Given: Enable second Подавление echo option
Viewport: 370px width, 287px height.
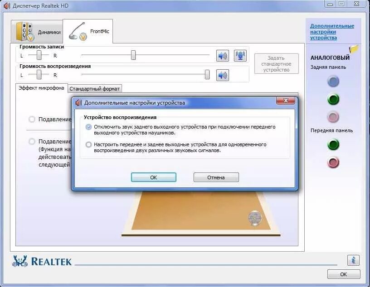Looking at the screenshot, I should click(32, 141).
